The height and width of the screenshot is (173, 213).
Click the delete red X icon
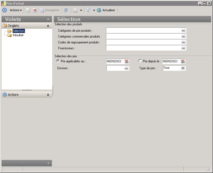tap(35, 10)
